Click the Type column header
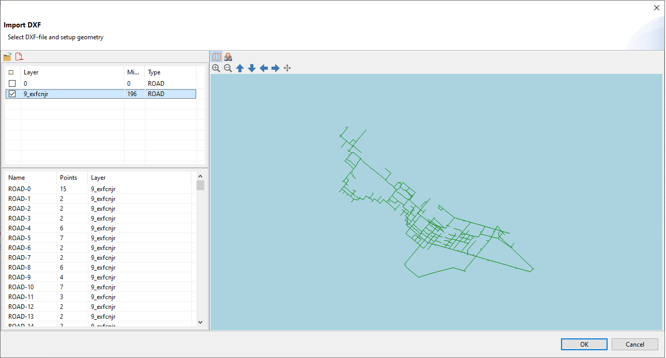The image size is (666, 358). [x=171, y=72]
